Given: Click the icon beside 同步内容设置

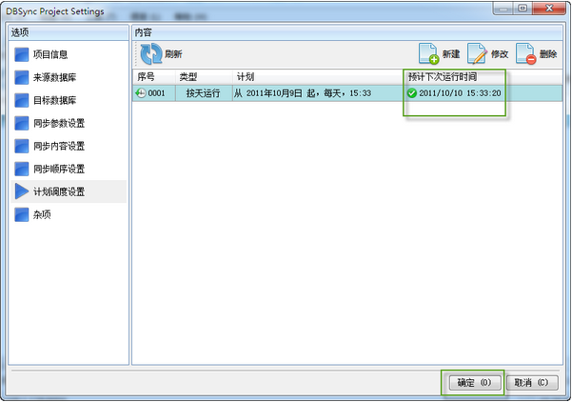Looking at the screenshot, I should tap(22, 146).
